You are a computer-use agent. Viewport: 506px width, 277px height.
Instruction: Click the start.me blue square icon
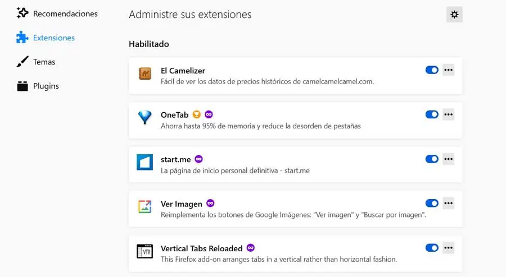144,162
